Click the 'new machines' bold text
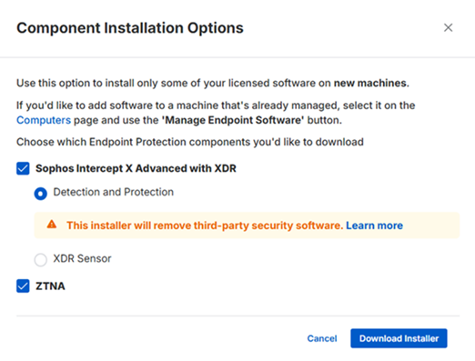 pos(371,83)
